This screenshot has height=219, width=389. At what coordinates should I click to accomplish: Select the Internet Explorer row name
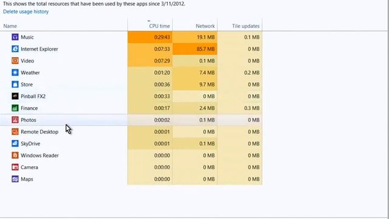click(x=40, y=49)
